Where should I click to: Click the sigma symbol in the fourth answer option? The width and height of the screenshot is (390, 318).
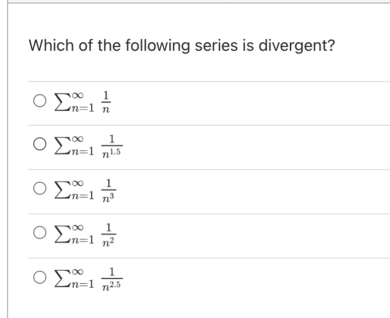(62, 234)
